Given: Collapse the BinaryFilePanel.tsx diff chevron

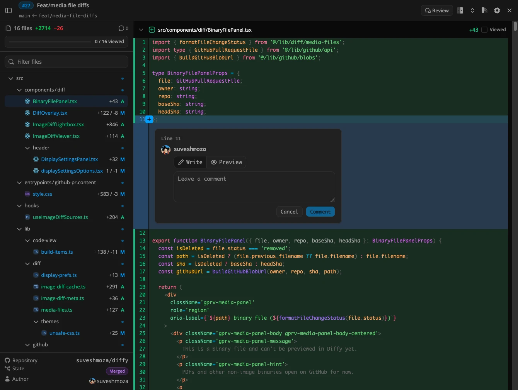Looking at the screenshot, I should click(141, 30).
